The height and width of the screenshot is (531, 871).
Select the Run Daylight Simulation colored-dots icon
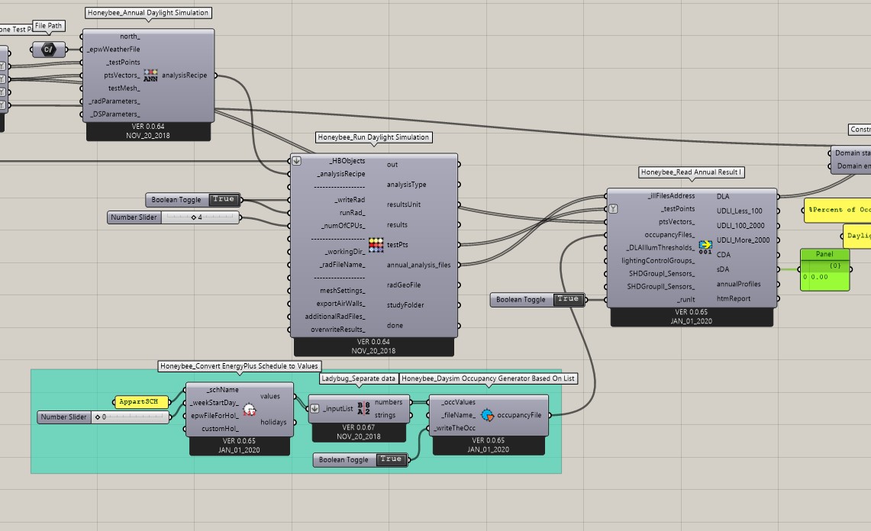coord(376,245)
